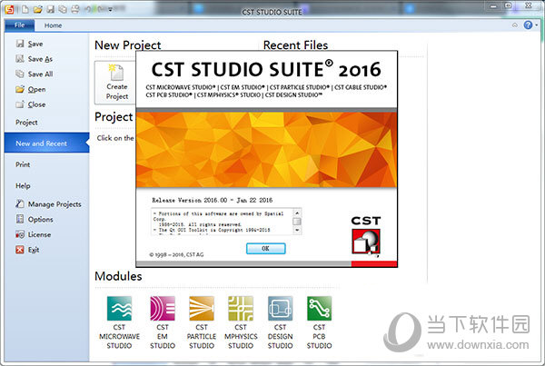Open the blue Help question mark icon
545x366 pixels.
click(x=528, y=25)
